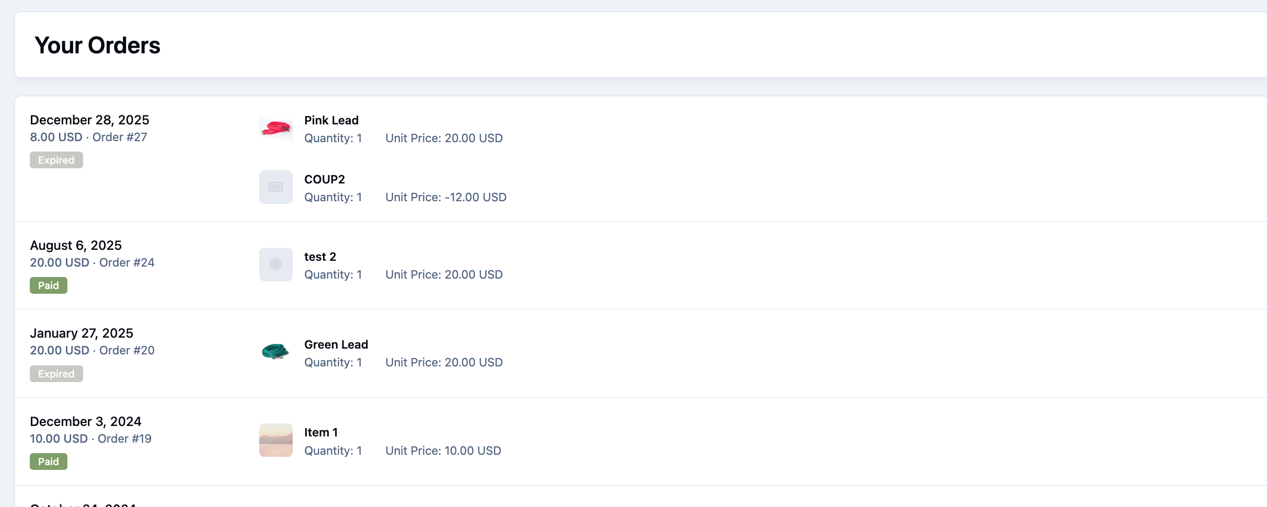
Task: Click the Paid badge on Order #19
Action: [49, 462]
